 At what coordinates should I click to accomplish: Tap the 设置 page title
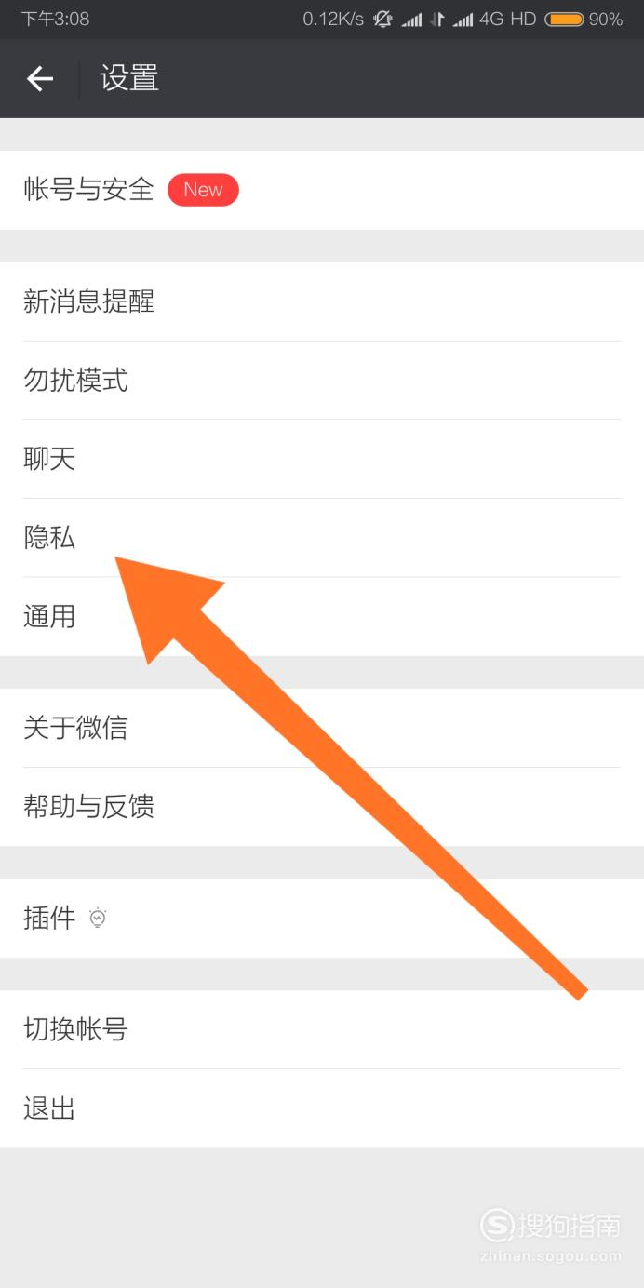(x=129, y=78)
